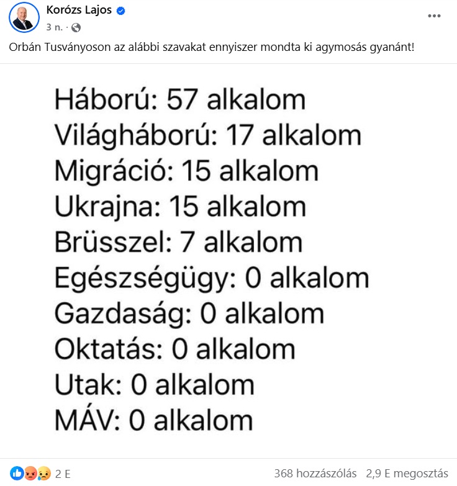Click the Korózs Lajos name link
457x486 pixels.
tap(79, 10)
